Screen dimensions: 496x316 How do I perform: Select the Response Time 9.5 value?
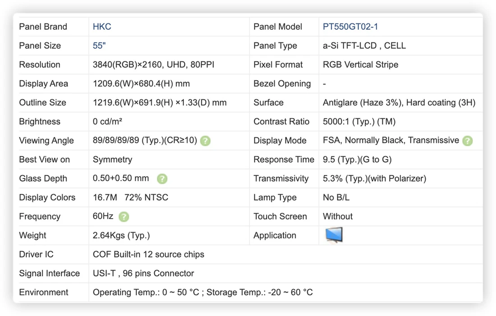(x=357, y=160)
